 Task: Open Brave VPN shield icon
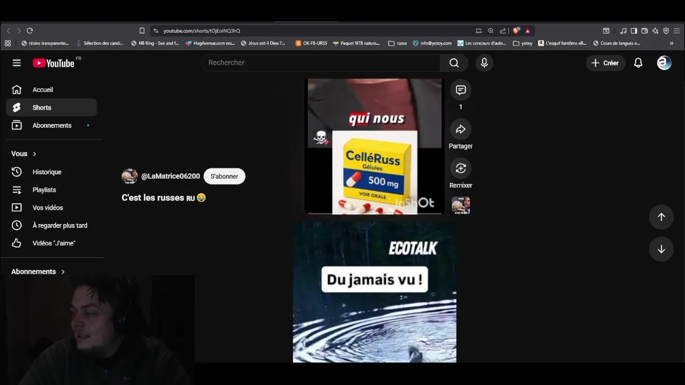(x=666, y=31)
